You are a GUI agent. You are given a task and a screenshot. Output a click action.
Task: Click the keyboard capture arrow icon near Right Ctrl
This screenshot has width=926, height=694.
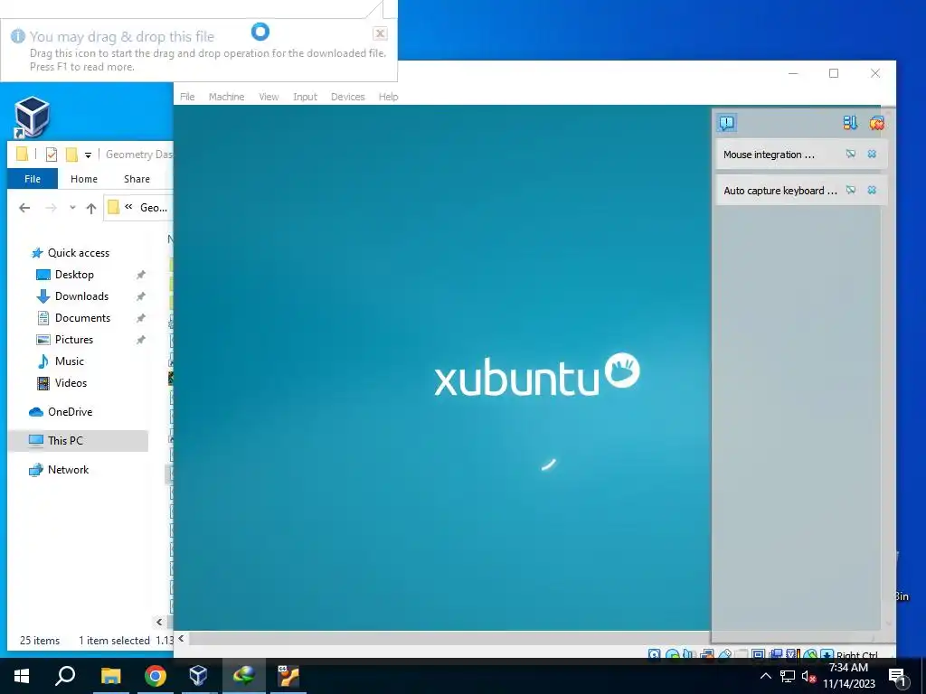[827, 654]
